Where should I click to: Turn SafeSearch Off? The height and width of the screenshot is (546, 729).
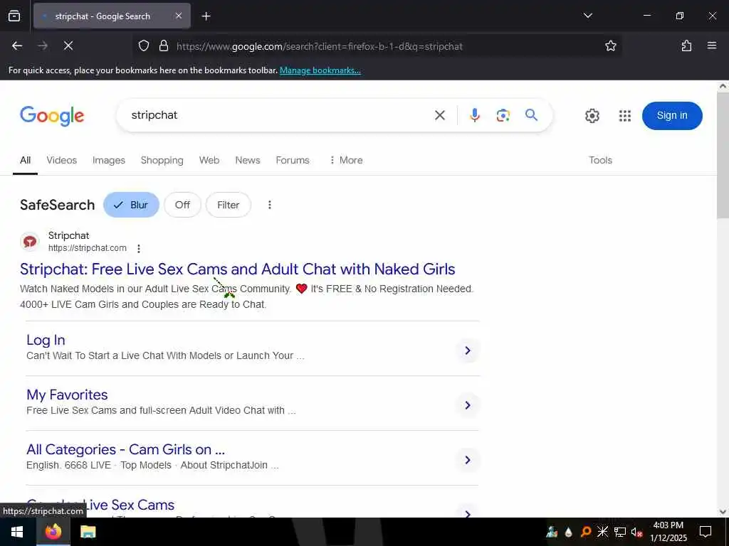(182, 205)
